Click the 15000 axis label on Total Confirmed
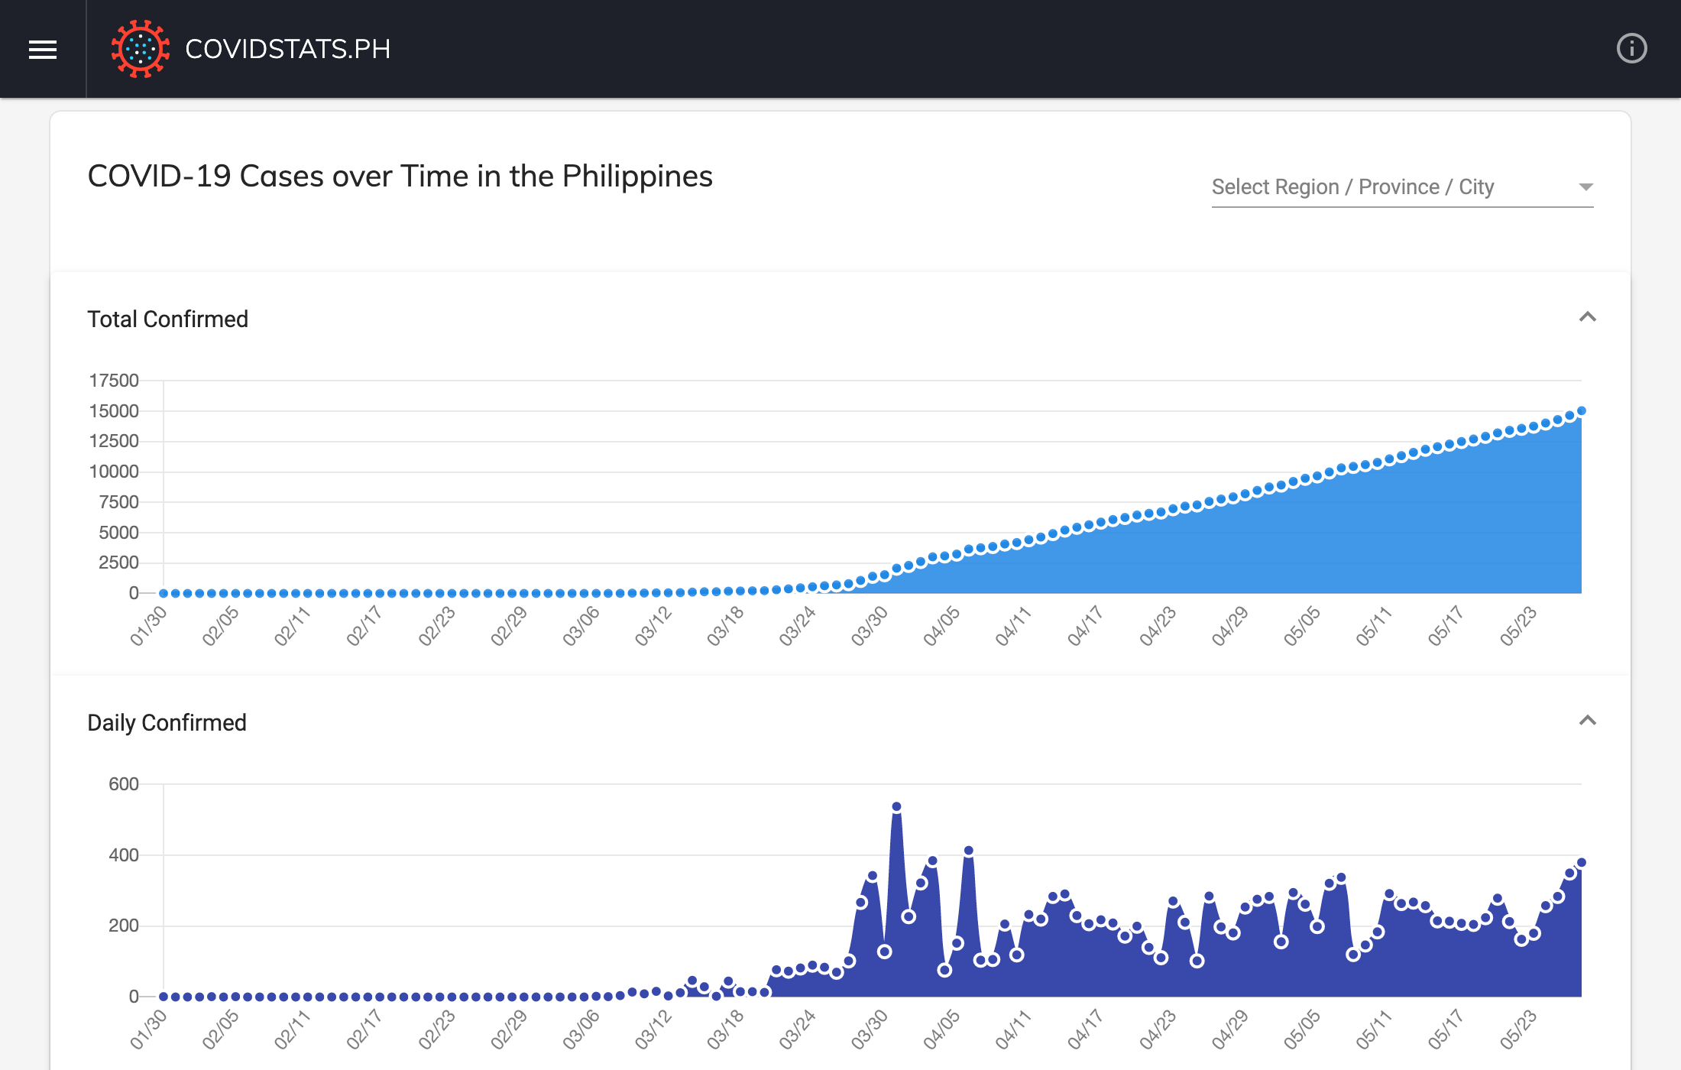 point(114,411)
